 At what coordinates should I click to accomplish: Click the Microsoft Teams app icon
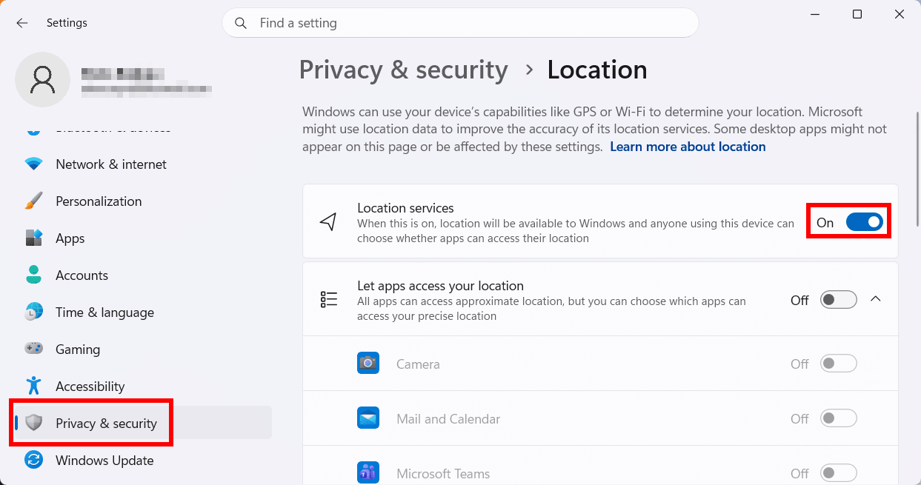368,472
